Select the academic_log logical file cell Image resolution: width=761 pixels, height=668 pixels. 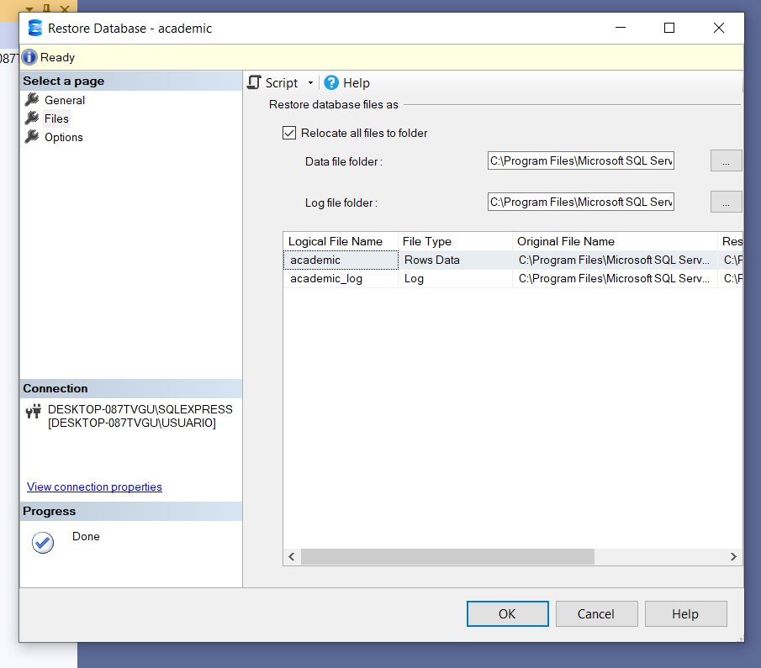tap(341, 278)
